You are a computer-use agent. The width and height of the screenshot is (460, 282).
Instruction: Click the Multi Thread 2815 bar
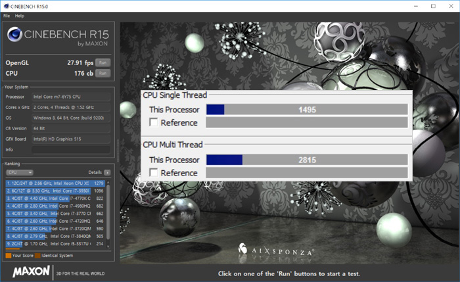coord(307,160)
